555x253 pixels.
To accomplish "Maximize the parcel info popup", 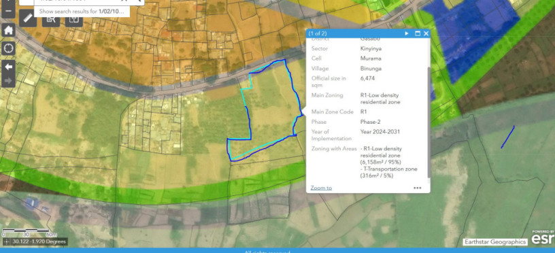I will pos(418,33).
